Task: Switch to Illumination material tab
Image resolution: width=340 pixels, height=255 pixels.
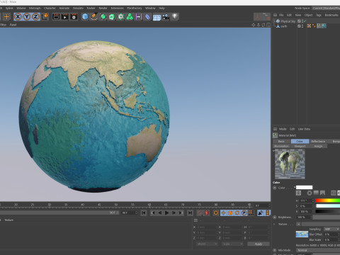Action: click(x=281, y=146)
